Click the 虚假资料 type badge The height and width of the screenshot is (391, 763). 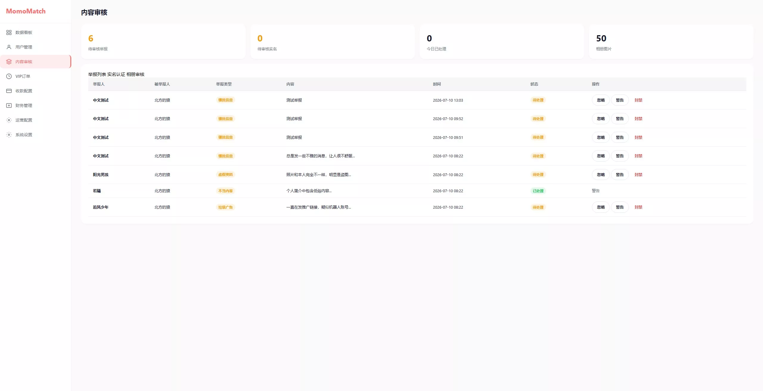[226, 175]
